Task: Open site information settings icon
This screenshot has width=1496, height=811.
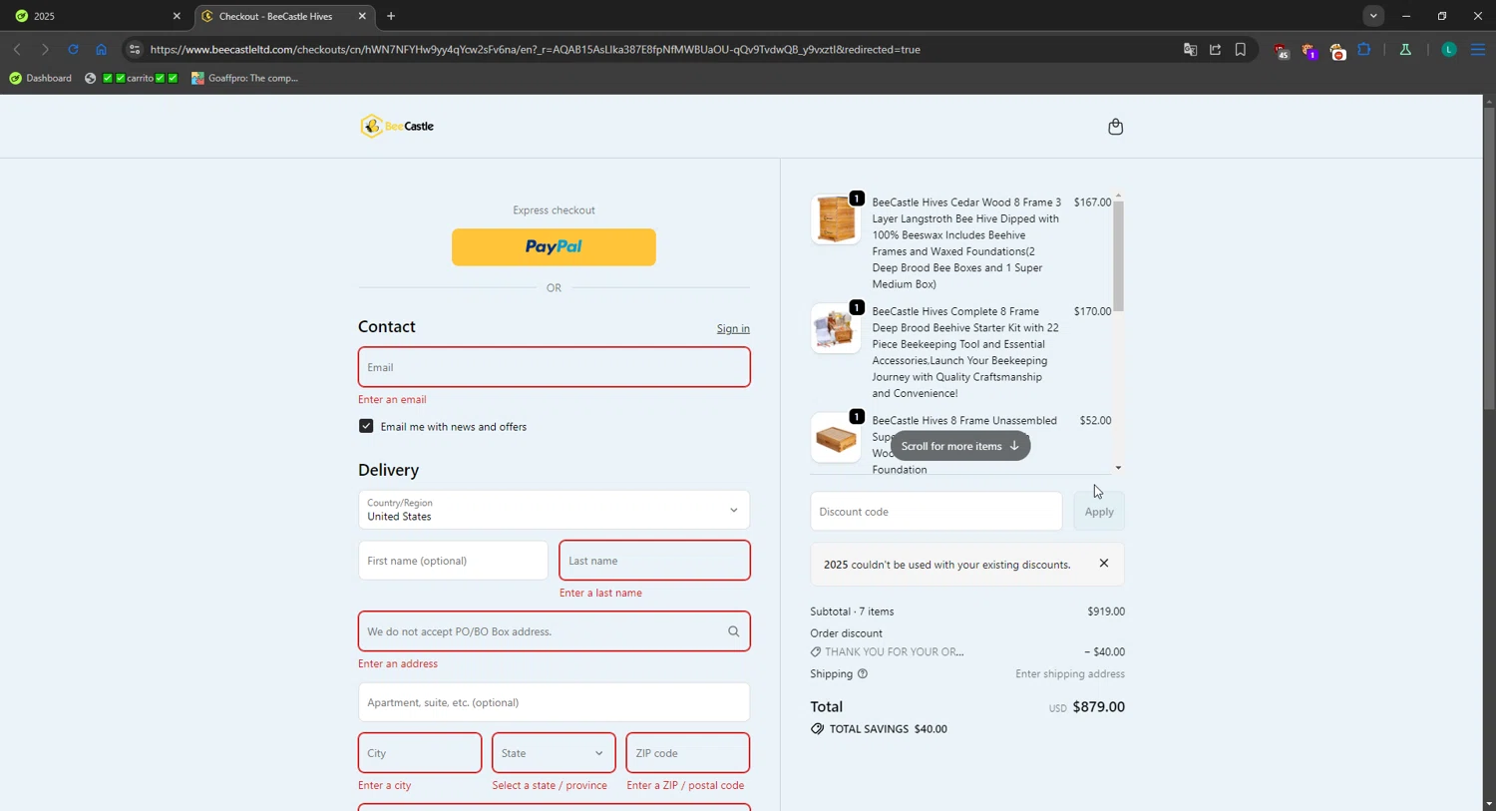Action: [x=135, y=49]
